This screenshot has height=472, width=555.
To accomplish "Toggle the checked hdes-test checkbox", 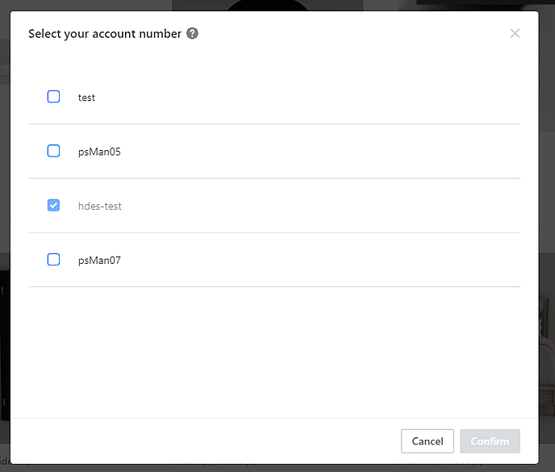I will [53, 206].
